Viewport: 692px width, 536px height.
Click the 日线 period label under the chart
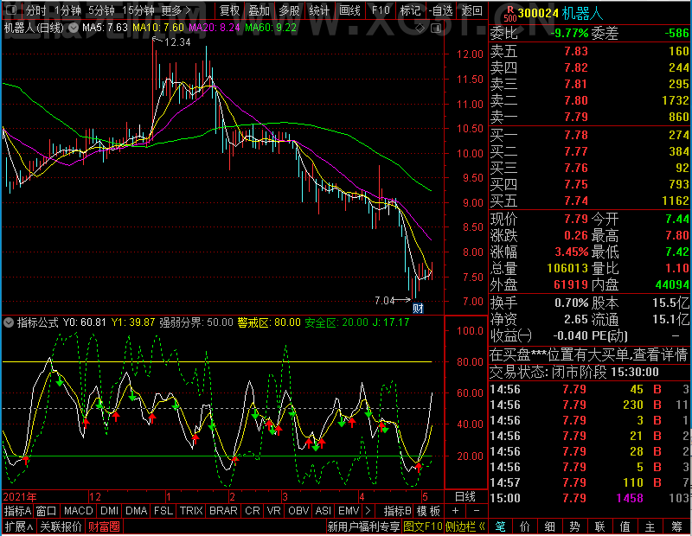465,497
